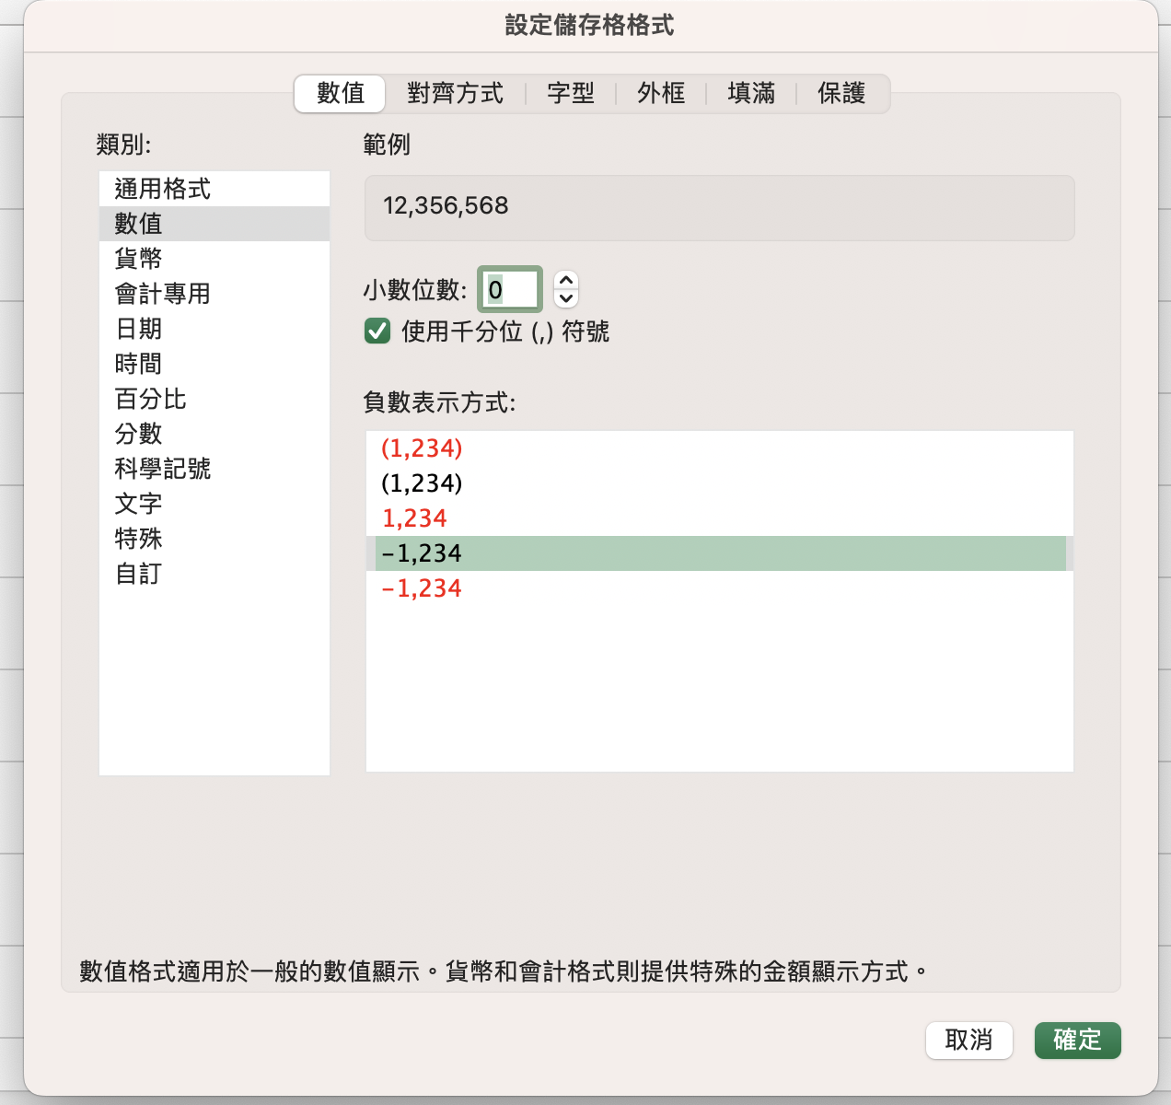
Task: Go to the 保護 tab
Action: click(x=841, y=93)
